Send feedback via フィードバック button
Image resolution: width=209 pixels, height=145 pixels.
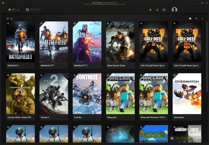(x=186, y=138)
